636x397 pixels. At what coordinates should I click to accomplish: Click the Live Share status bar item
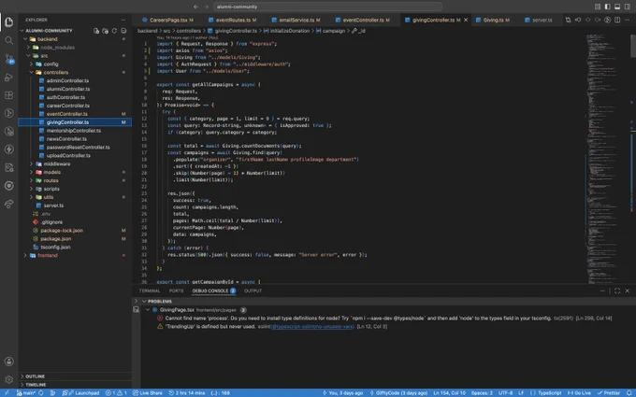(x=148, y=393)
